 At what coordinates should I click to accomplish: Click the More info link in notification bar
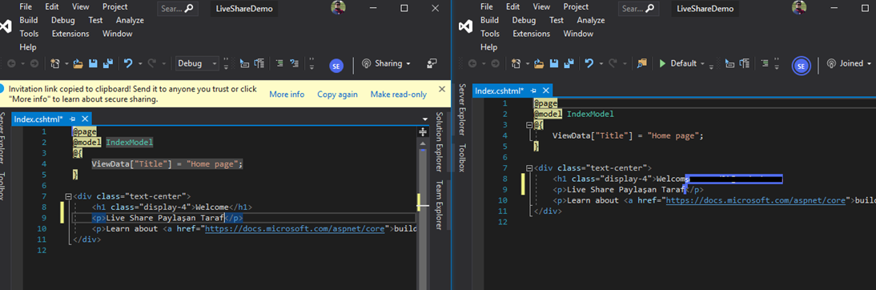pos(287,95)
